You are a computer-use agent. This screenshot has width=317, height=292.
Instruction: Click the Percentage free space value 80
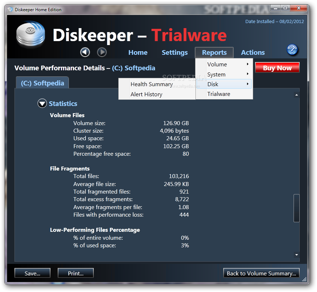pyautogui.click(x=186, y=154)
